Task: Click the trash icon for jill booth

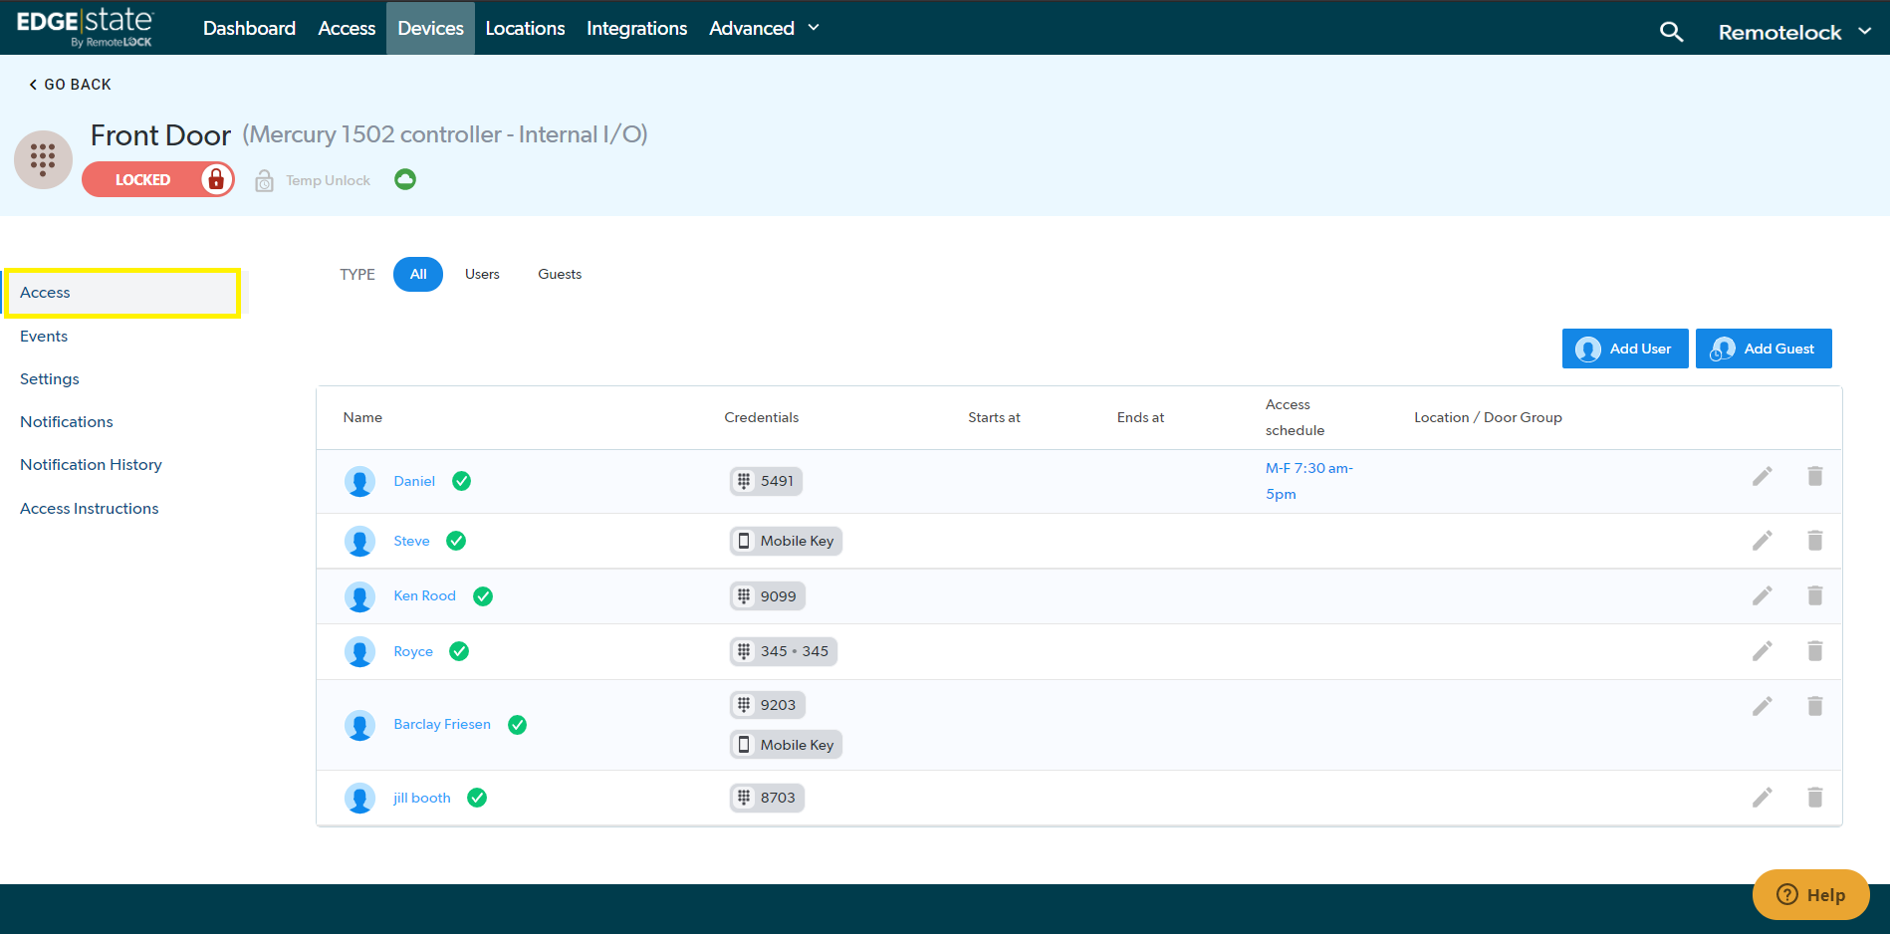Action: click(1814, 798)
